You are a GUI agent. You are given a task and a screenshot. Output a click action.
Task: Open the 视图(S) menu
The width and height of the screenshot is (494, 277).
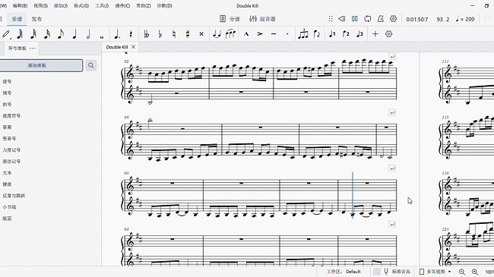pos(40,5)
